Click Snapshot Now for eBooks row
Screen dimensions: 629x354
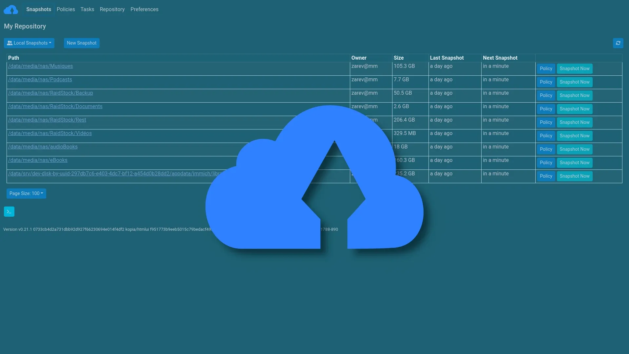pos(575,163)
